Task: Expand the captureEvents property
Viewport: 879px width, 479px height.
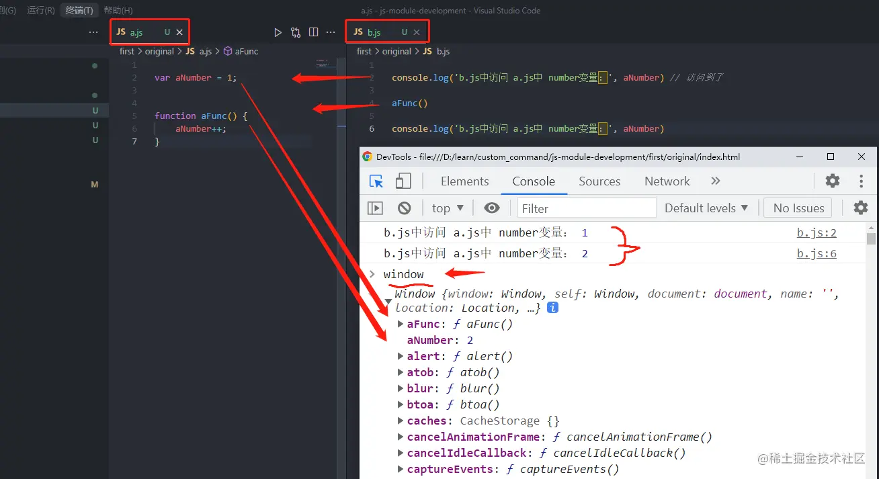Action: point(401,469)
